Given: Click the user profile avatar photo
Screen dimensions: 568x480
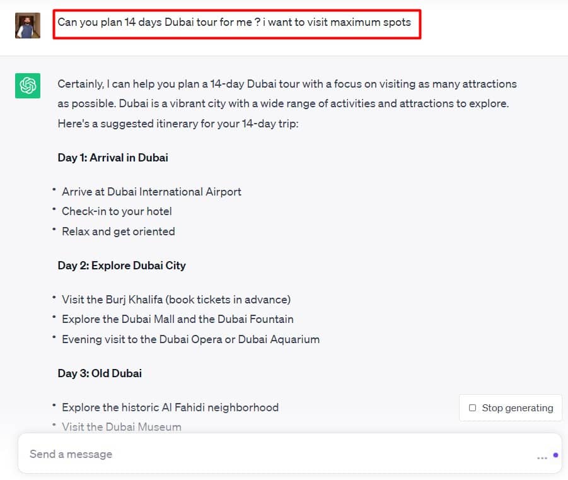Looking at the screenshot, I should click(x=28, y=25).
